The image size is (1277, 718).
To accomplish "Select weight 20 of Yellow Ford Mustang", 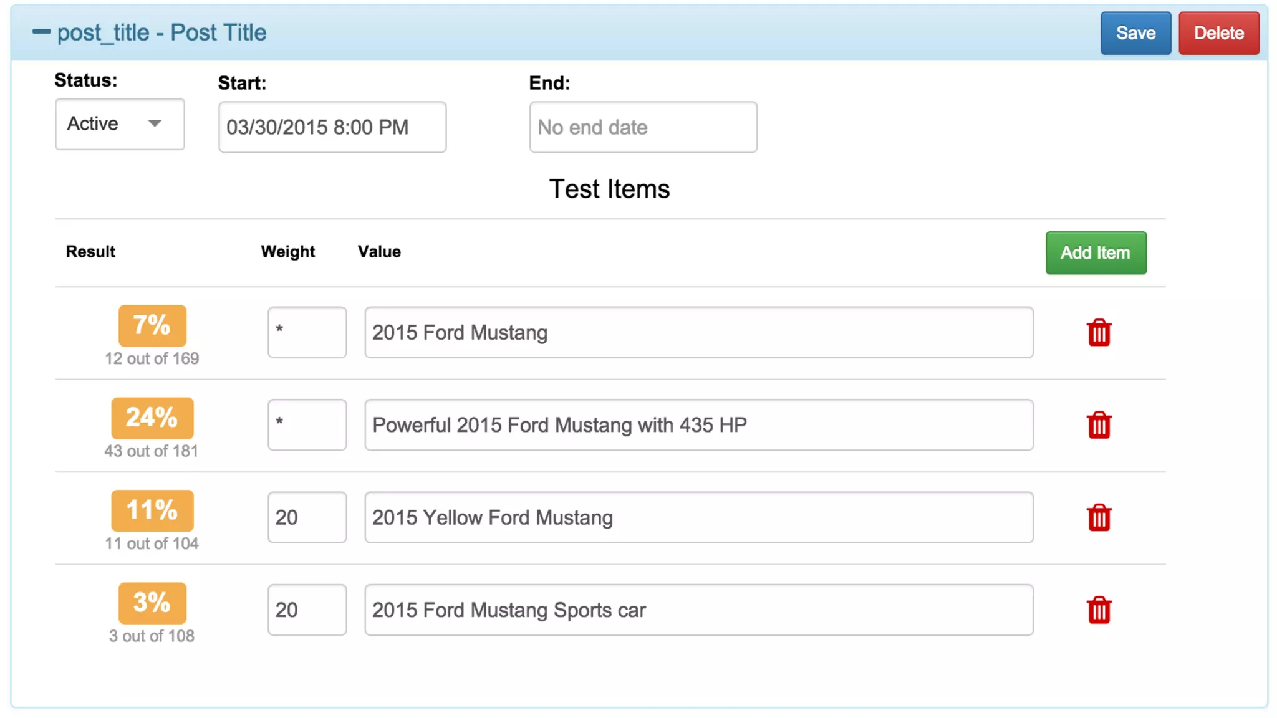I will coord(307,517).
